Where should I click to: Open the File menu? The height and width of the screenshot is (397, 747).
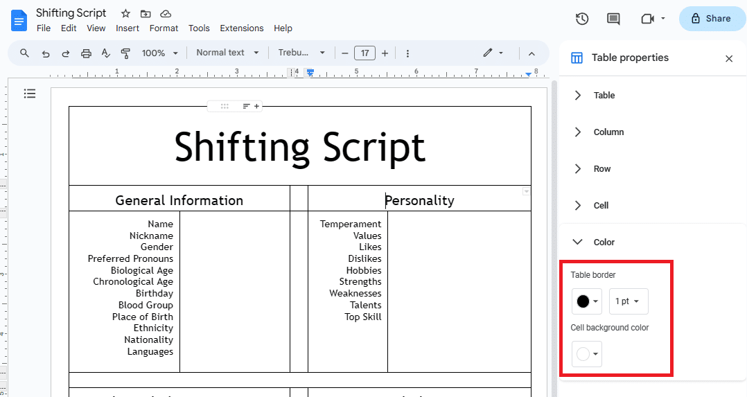[x=44, y=28]
